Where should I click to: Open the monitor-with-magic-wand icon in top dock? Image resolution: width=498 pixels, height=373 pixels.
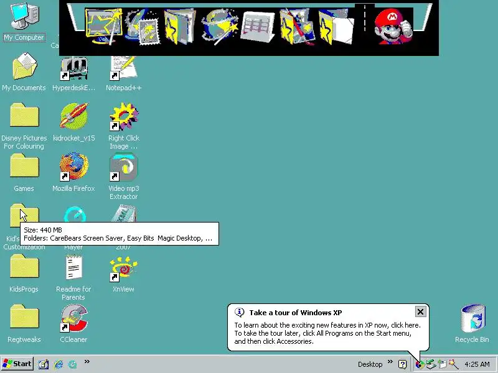tap(103, 27)
